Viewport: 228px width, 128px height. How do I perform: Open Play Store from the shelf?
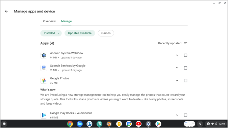click(x=158, y=124)
